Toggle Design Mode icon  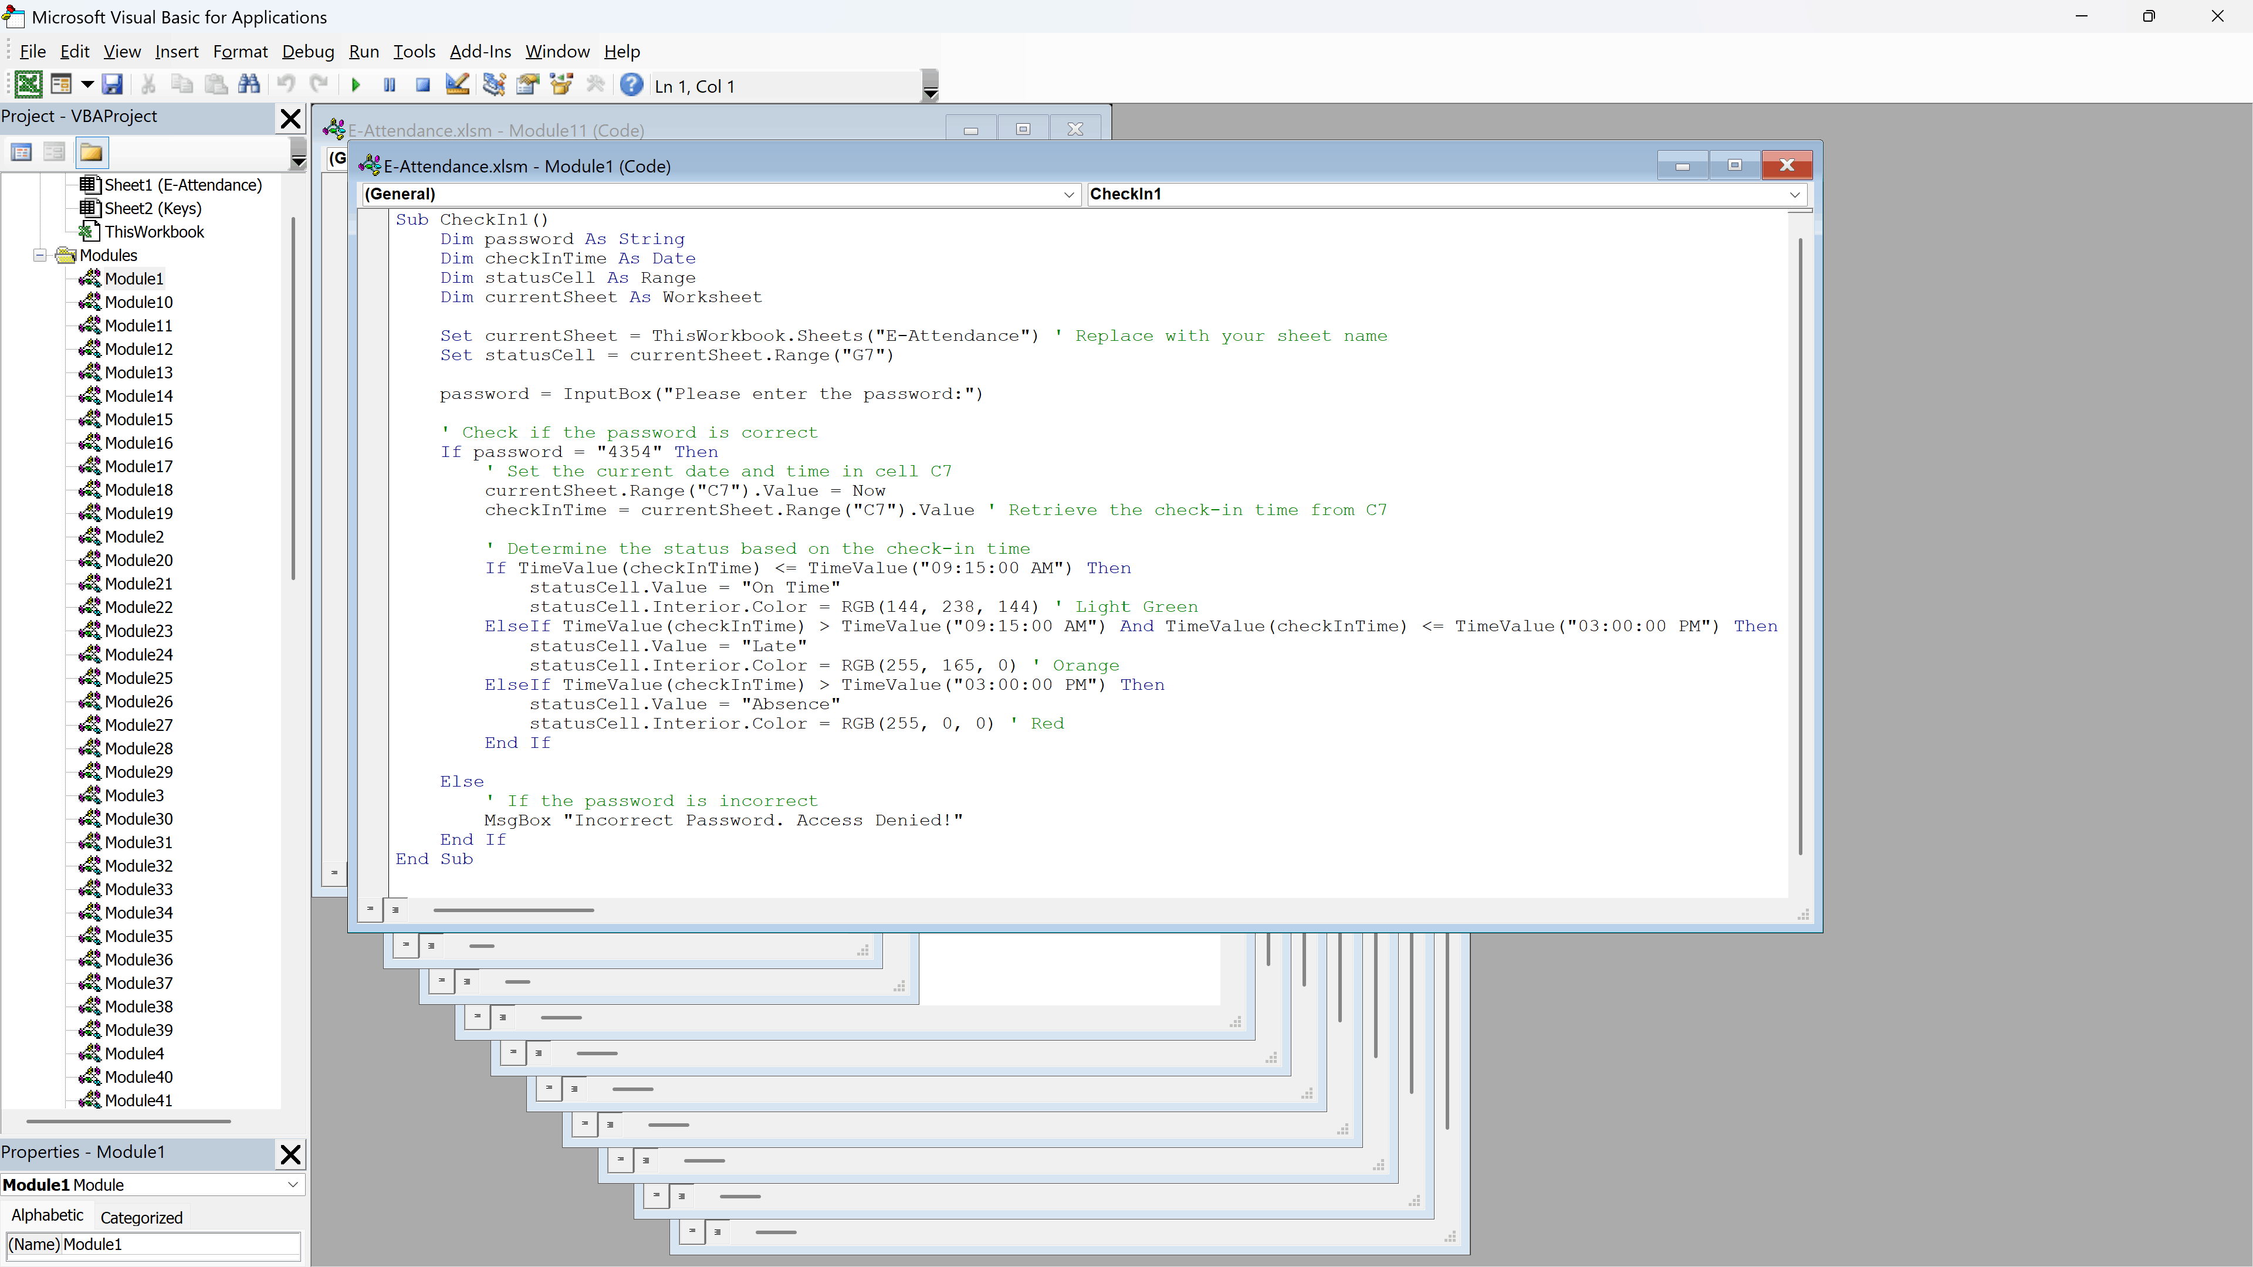point(456,85)
